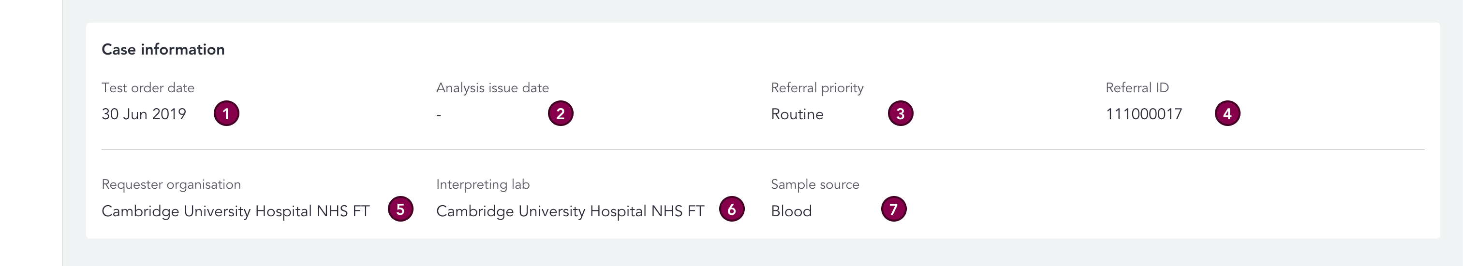
Task: Select the number 3 marker beside Routine
Action: click(900, 113)
